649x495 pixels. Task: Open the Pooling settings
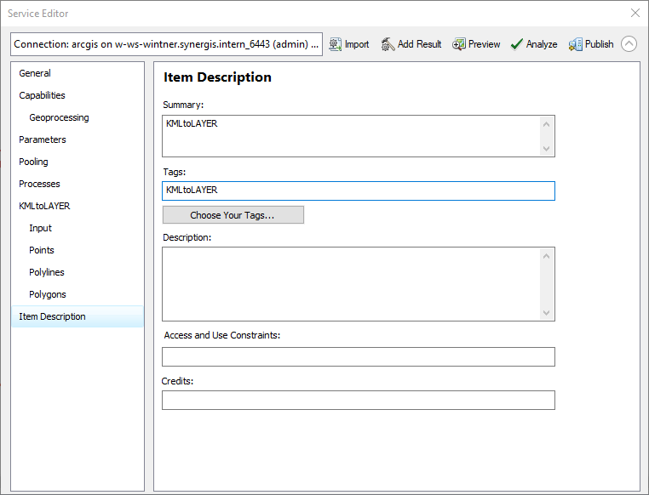click(33, 162)
